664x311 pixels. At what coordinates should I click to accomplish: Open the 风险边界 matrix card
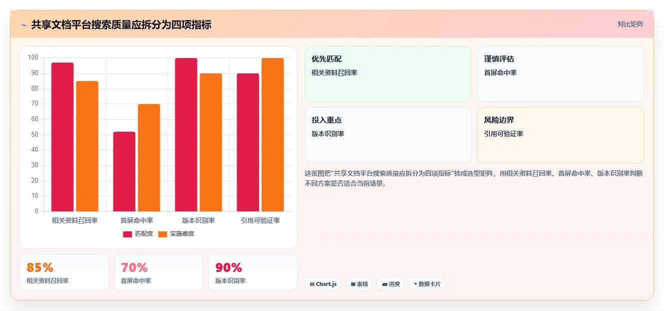click(560, 135)
